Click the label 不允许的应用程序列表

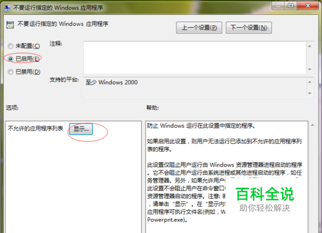point(35,128)
